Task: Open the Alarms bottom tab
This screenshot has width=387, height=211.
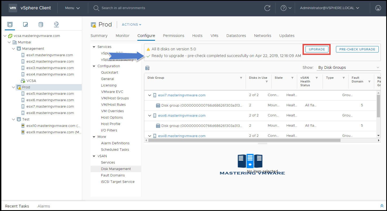Action: pos(44,206)
